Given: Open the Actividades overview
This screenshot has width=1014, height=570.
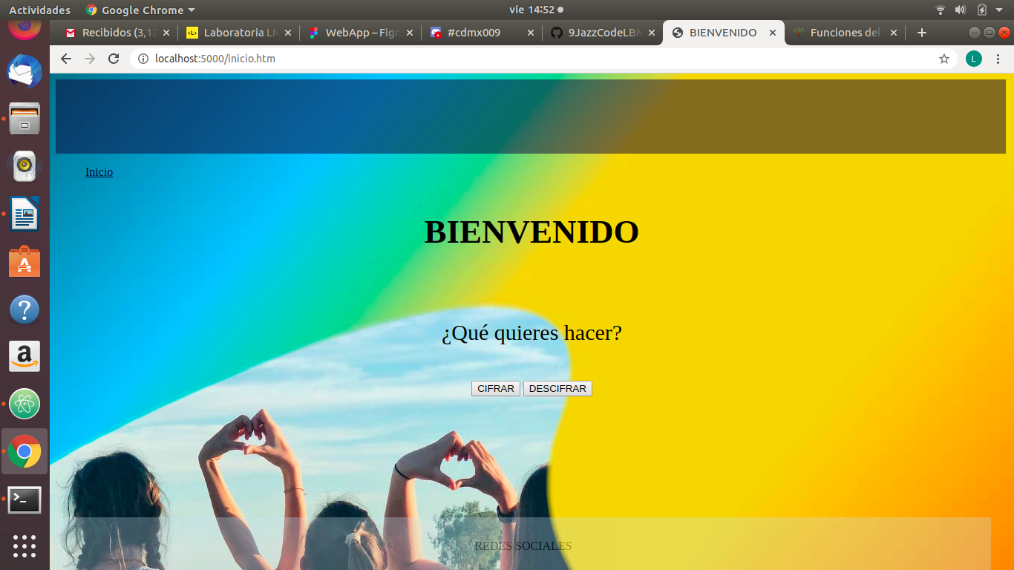Looking at the screenshot, I should point(40,10).
